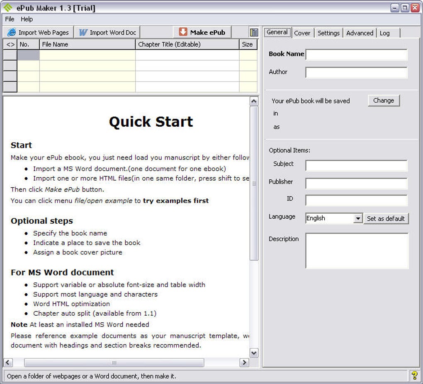Image resolution: width=423 pixels, height=384 pixels.
Task: Click the Description text area
Action: (x=357, y=251)
